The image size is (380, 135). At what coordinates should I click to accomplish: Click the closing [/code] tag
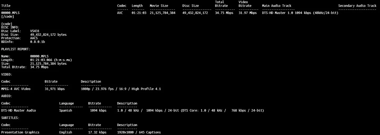pyautogui.click(x=8, y=17)
